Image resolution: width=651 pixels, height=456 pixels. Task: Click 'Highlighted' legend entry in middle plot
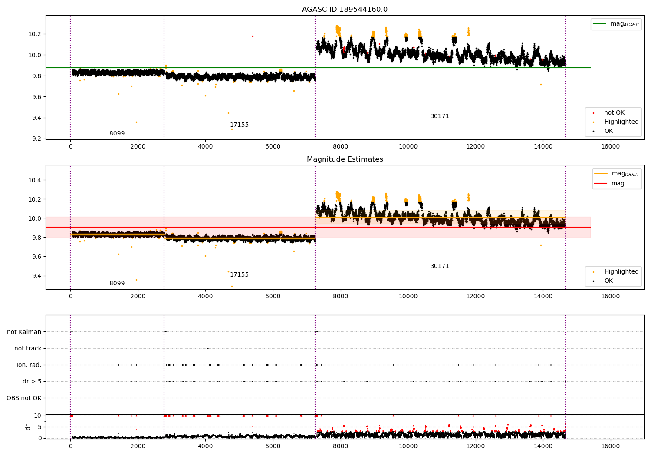point(616,272)
